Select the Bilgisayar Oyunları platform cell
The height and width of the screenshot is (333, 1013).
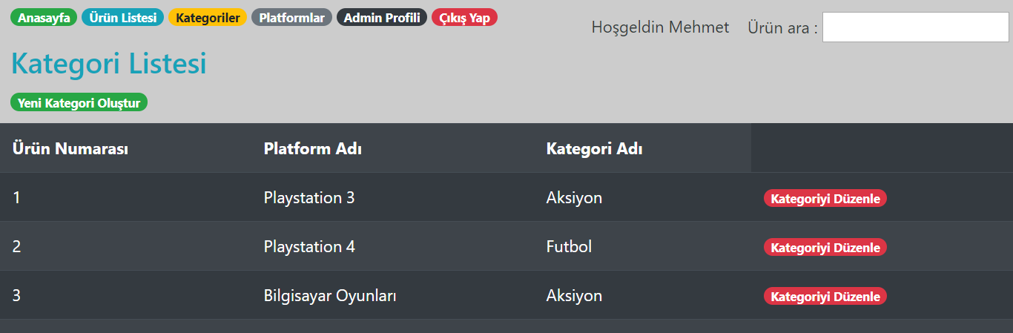click(x=330, y=296)
